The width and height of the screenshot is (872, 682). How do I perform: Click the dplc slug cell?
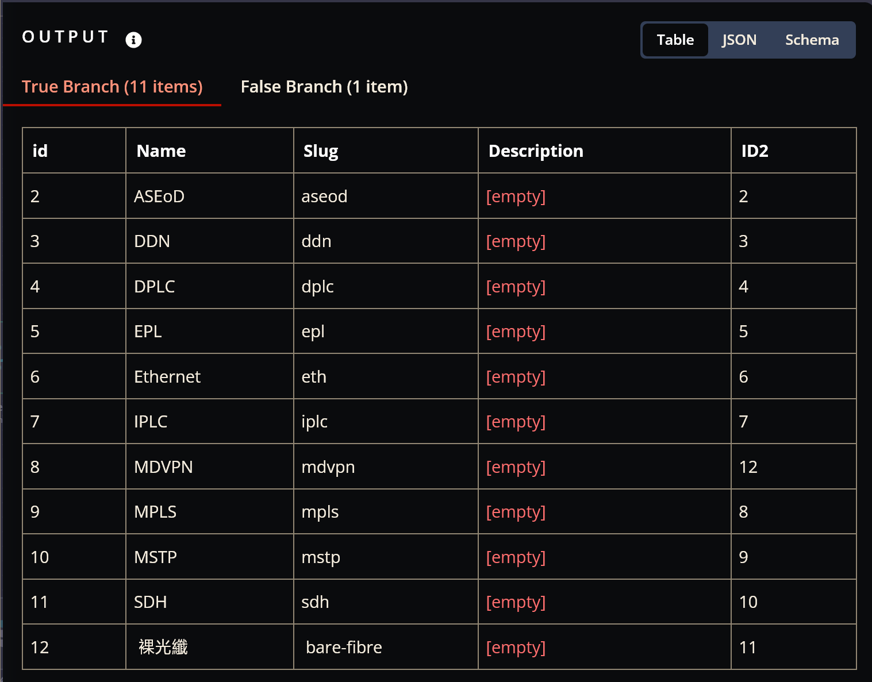click(x=386, y=286)
